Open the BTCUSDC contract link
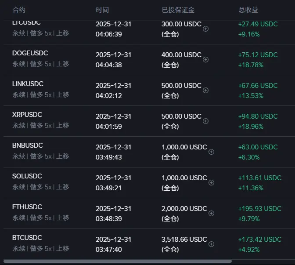295x265 pixels. point(27,238)
